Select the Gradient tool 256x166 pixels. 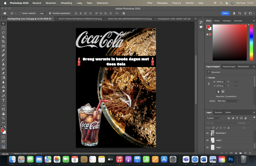(x=3, y=78)
